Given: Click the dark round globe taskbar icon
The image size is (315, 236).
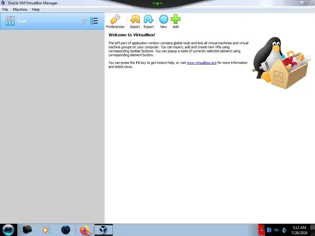Looking at the screenshot, I should tap(66, 230).
